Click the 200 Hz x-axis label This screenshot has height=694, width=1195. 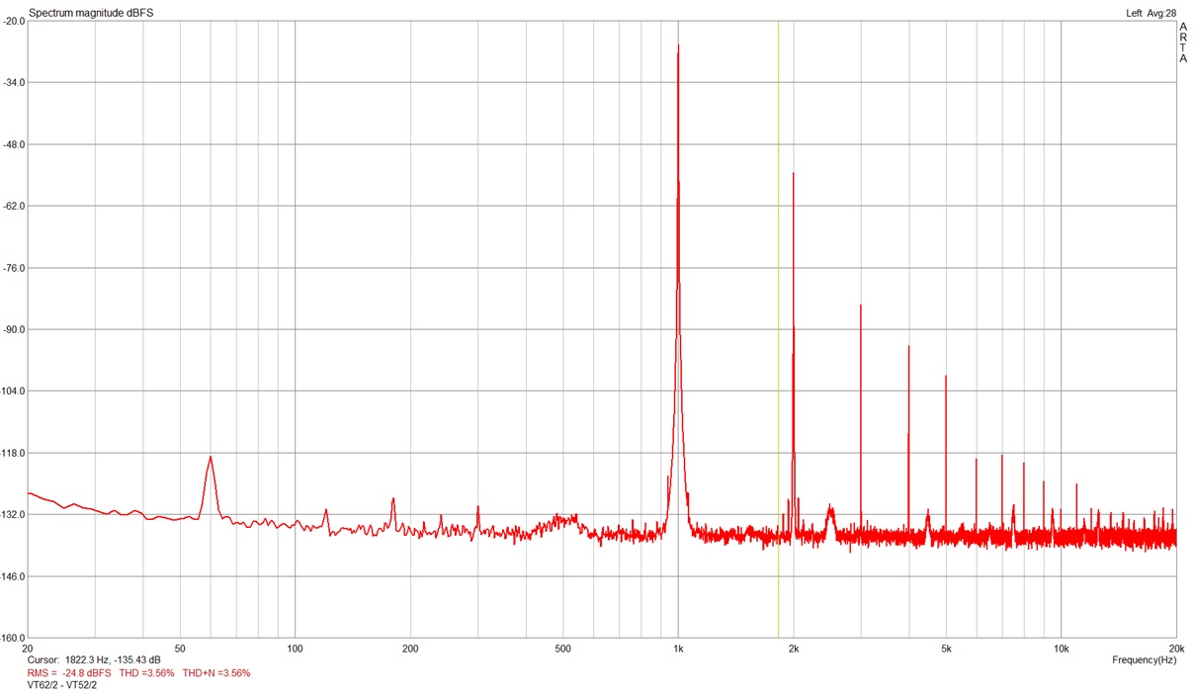pyautogui.click(x=410, y=649)
